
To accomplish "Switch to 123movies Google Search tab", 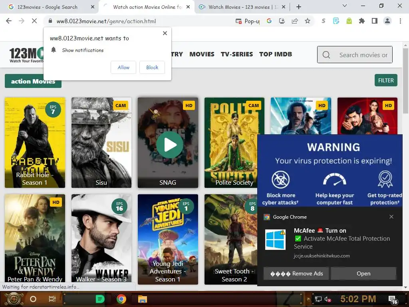I will point(48,7).
